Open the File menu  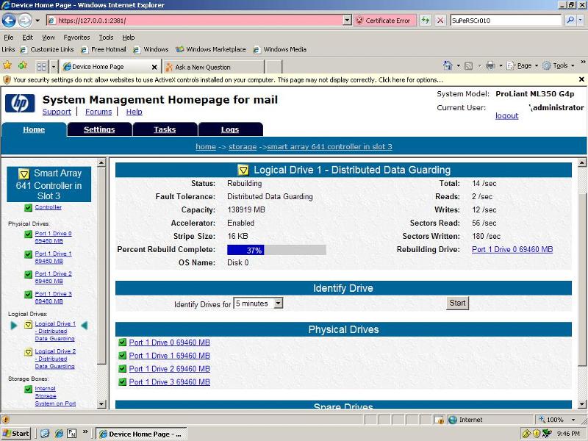[x=8, y=37]
